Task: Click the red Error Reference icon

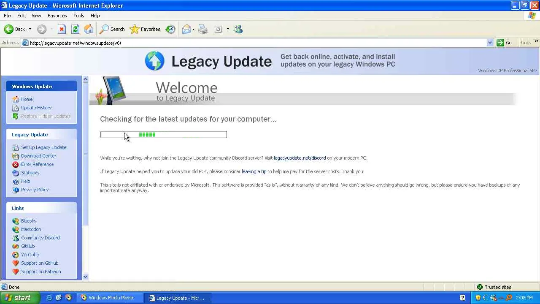Action: click(x=16, y=164)
